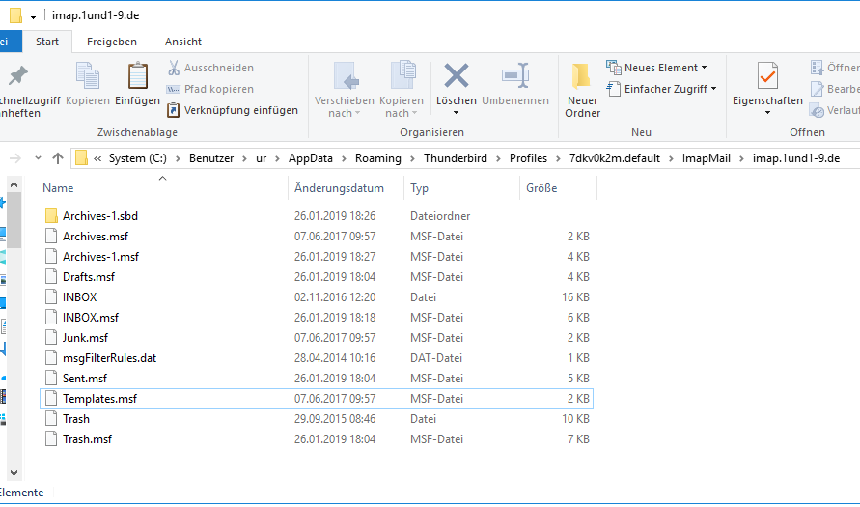Sort by the Größe column header
This screenshot has height=507, width=860.
point(541,188)
